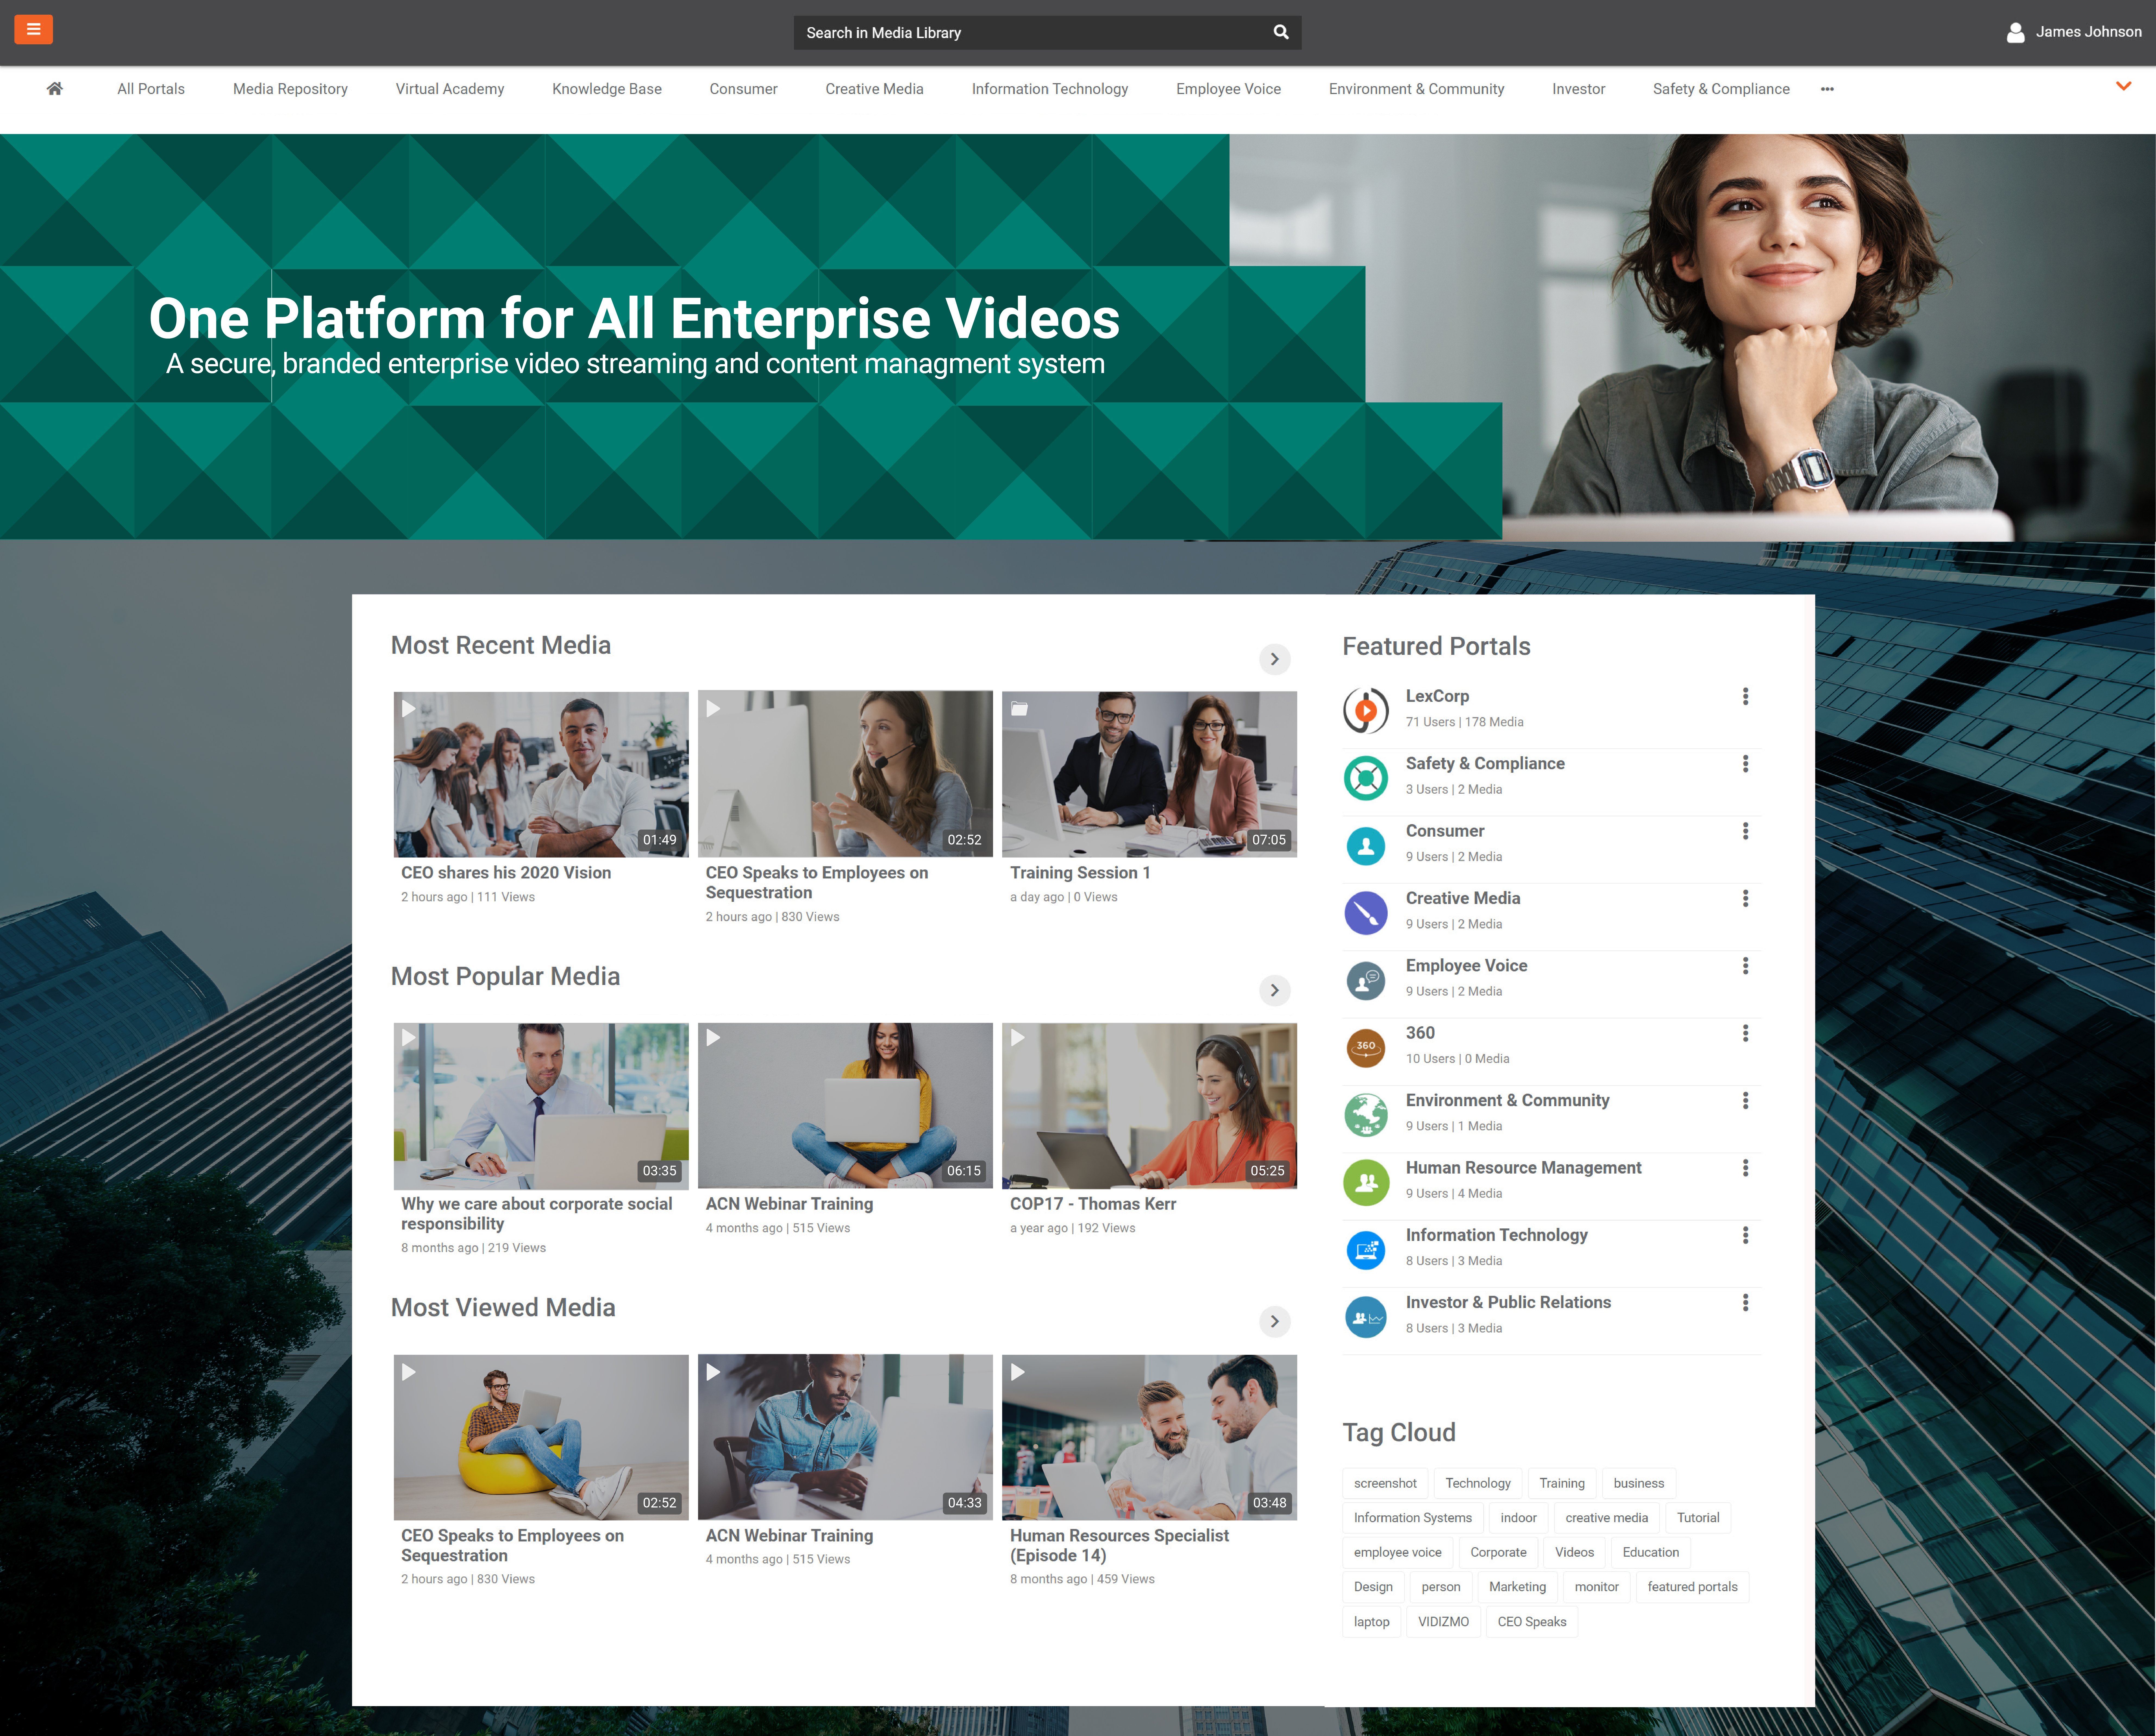Open the Virtual Academy nav item
The width and height of the screenshot is (2156, 1736).
[450, 89]
